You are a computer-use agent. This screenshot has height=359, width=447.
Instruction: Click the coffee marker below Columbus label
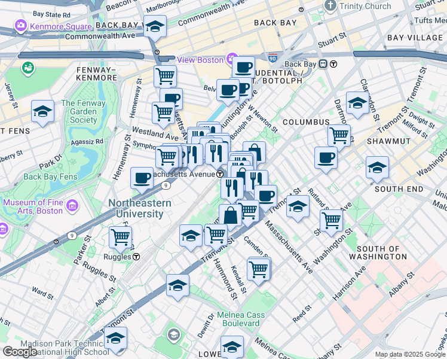[326, 158]
